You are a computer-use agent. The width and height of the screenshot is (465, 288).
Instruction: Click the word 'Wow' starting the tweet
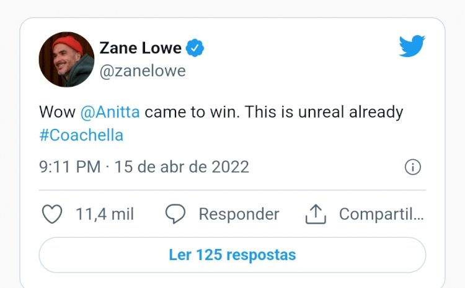pos(57,112)
